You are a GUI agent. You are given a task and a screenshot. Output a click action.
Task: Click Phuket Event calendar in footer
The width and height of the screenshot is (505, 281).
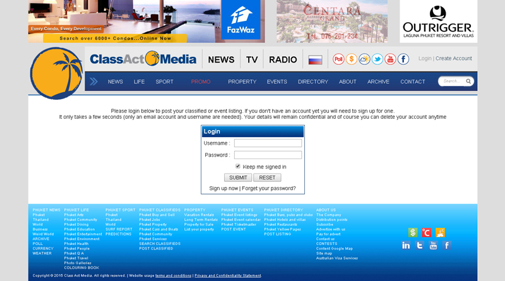(x=241, y=220)
